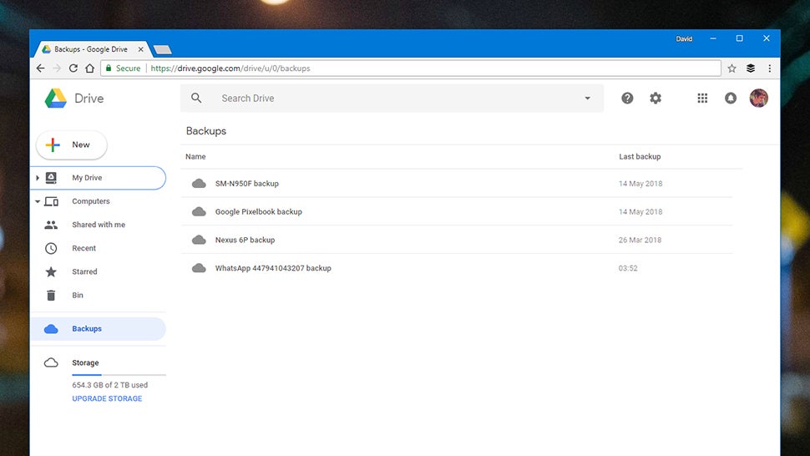810x456 pixels.
Task: Click the browser back arrow
Action: [x=41, y=68]
